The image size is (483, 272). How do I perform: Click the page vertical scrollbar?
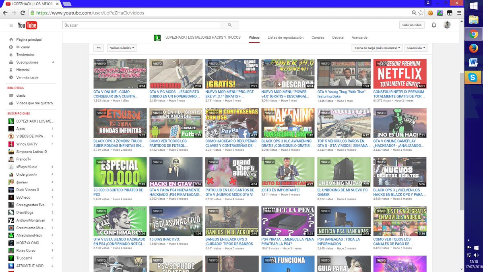coord(461,141)
